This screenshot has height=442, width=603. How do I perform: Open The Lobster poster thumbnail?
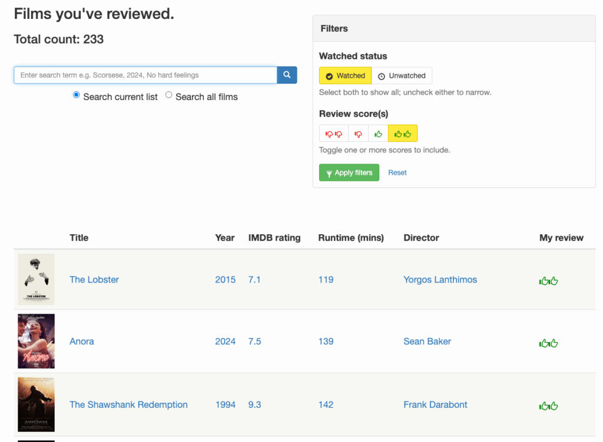pos(36,279)
